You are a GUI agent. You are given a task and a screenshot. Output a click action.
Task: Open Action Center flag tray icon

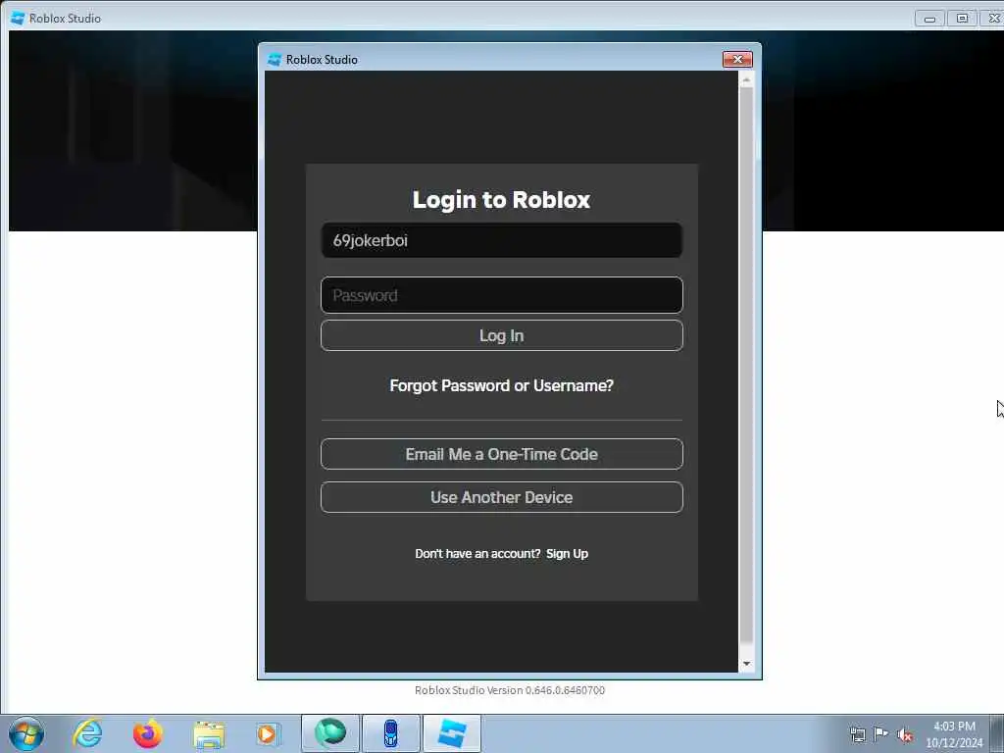tap(881, 733)
